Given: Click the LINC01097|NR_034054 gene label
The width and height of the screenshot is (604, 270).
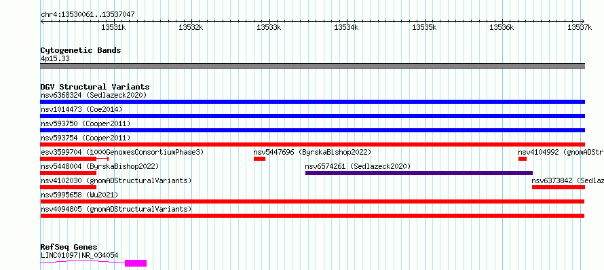Looking at the screenshot, I should pos(79,255).
